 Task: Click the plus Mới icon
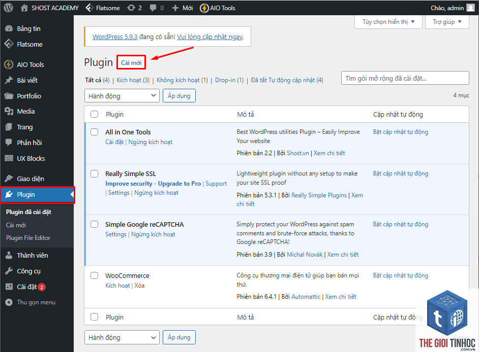point(175,8)
